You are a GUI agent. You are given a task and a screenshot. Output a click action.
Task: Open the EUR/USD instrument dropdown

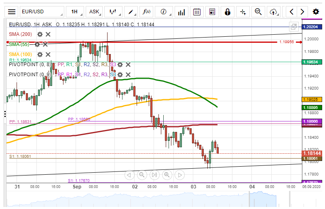point(42,12)
